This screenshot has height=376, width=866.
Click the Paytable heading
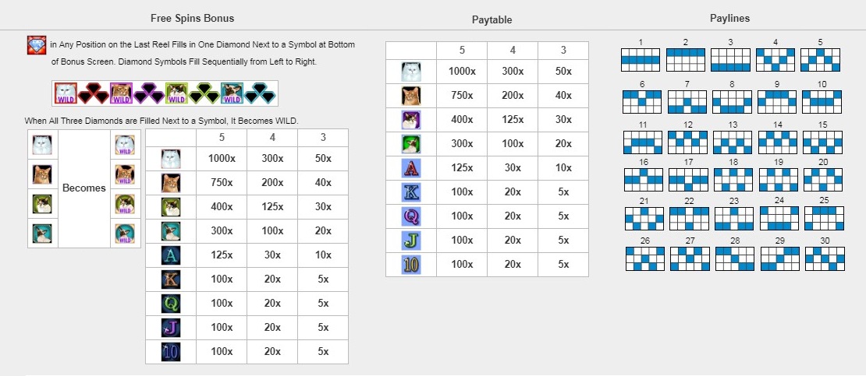492,19
